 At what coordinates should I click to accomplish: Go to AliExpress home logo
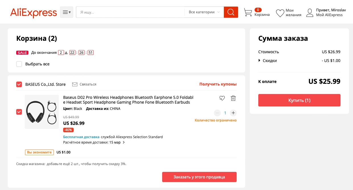tap(34, 13)
